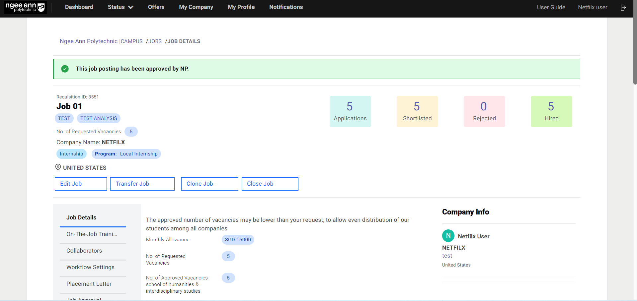Select the Workflow Settings tab
This screenshot has height=301, width=637.
coord(90,267)
